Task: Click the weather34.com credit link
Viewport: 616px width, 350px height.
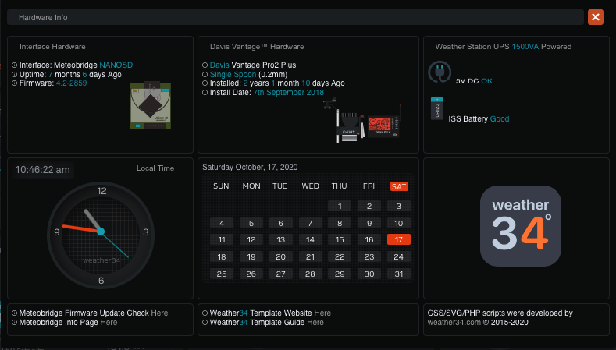Action: tap(454, 323)
